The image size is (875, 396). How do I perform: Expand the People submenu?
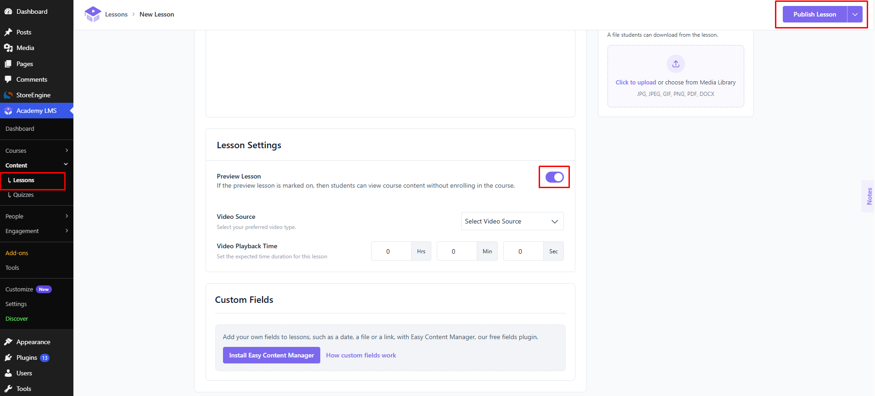67,216
